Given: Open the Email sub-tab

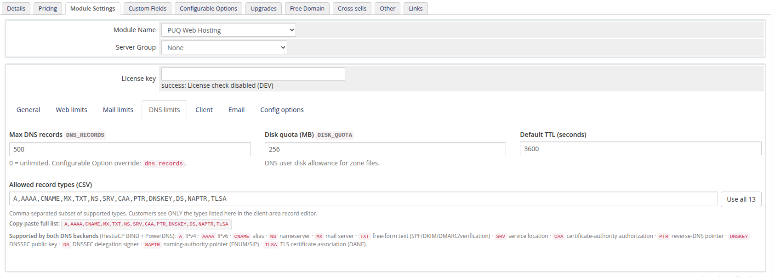Looking at the screenshot, I should 236,110.
